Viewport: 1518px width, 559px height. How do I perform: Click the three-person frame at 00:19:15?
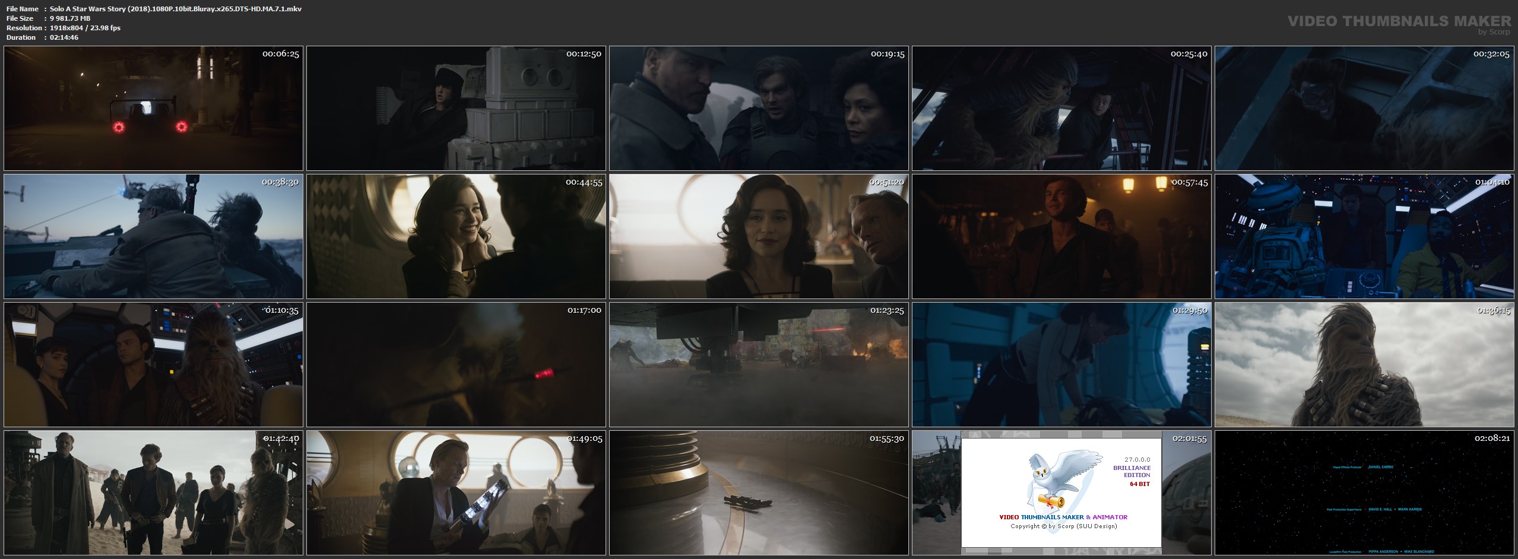pos(759,109)
